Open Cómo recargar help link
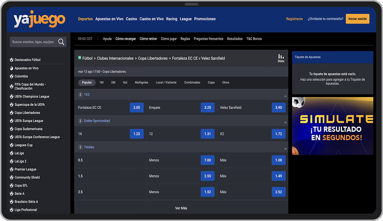Screen dimensions: 383x221 tap(126, 39)
